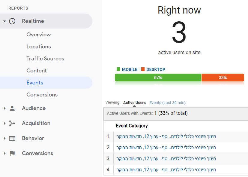Click the orange 33% desktop bar segment
Viewport: 248px width, 177px height.
tap(223, 78)
